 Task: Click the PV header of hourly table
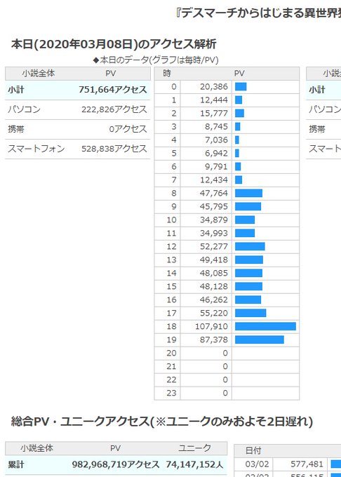pos(239,74)
